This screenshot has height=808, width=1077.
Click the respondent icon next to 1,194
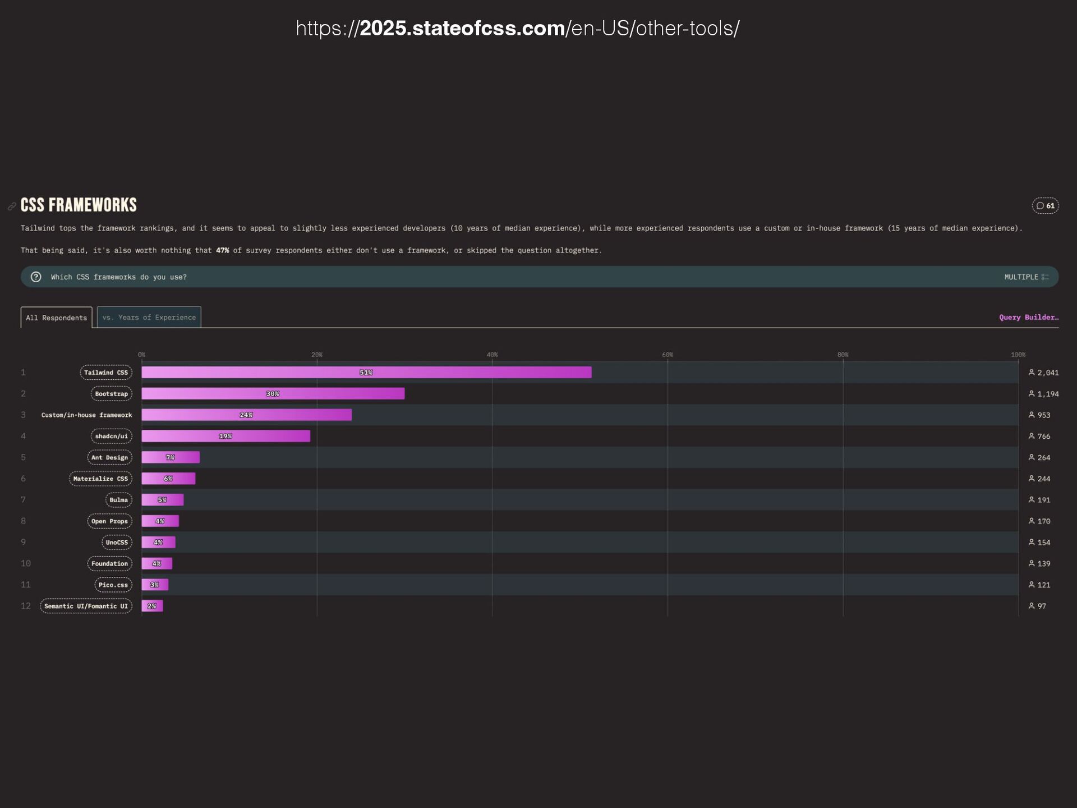pyautogui.click(x=1031, y=394)
